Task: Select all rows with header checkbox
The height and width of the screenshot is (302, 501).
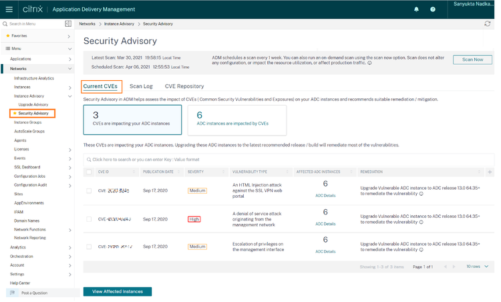Action: pyautogui.click(x=89, y=172)
